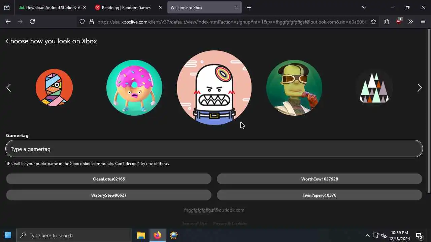
Task: Show hidden system tray icons
Action: (x=367, y=235)
